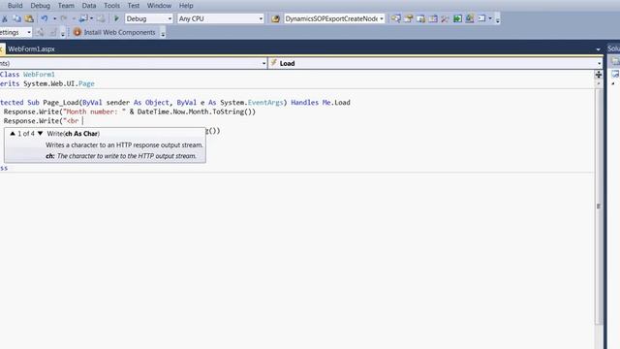Click the editor split window handle
This screenshot has height=349, width=620.
pyautogui.click(x=599, y=75)
